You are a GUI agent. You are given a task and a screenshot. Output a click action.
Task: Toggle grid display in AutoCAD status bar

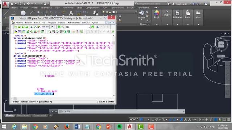click(x=141, y=120)
